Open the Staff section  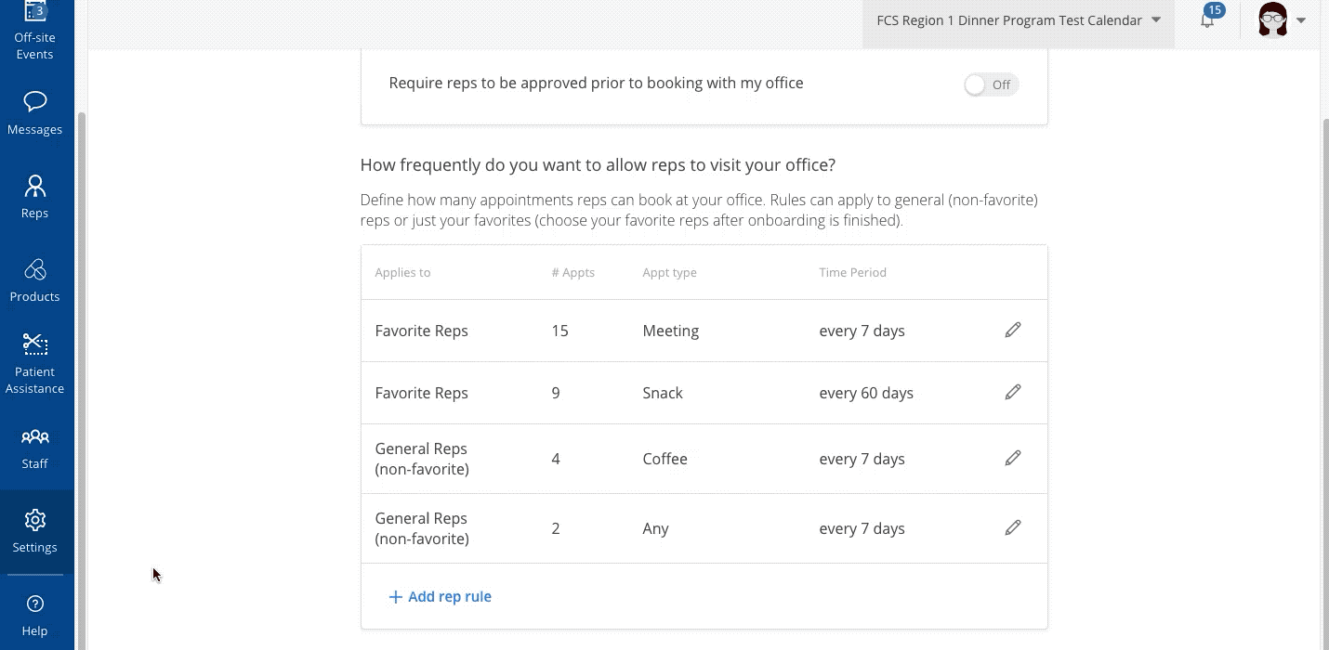pos(34,448)
